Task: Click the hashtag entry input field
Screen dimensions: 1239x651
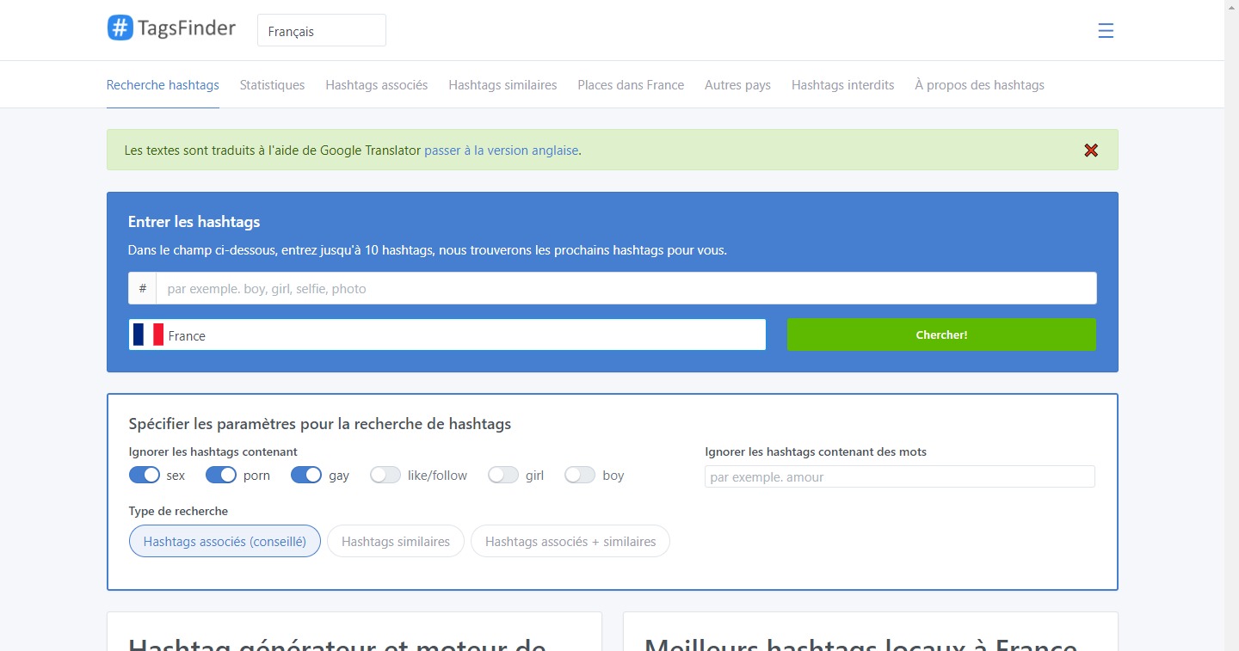Action: [626, 289]
